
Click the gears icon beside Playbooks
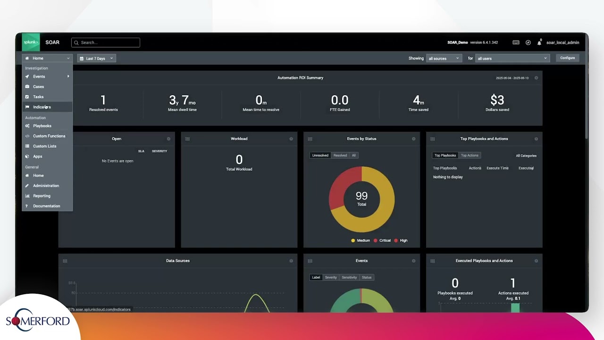(27, 126)
